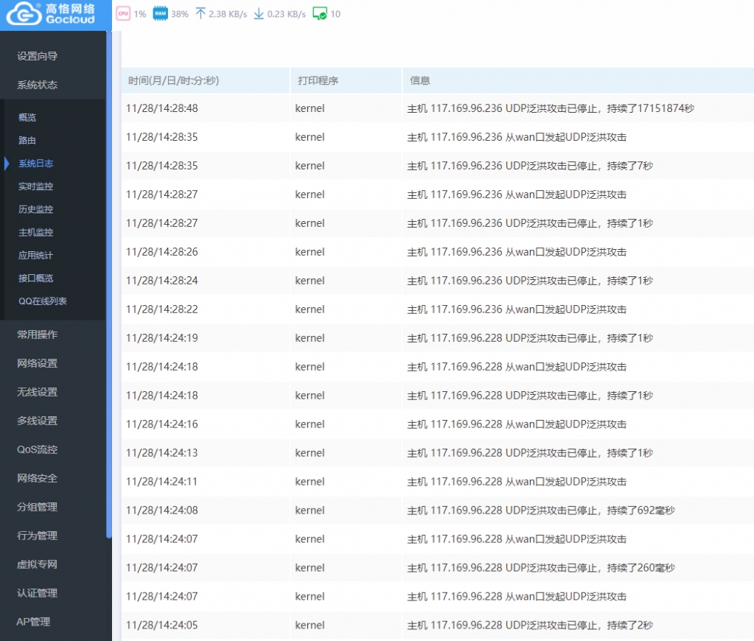The height and width of the screenshot is (641, 754).
Task: Open 行为管理 in the sidebar
Action: tap(38, 536)
